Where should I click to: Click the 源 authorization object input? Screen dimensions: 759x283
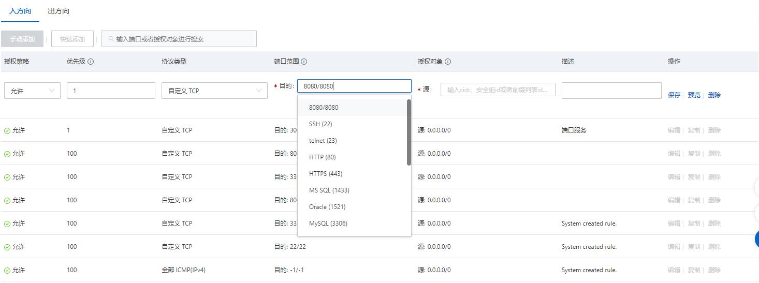[498, 90]
